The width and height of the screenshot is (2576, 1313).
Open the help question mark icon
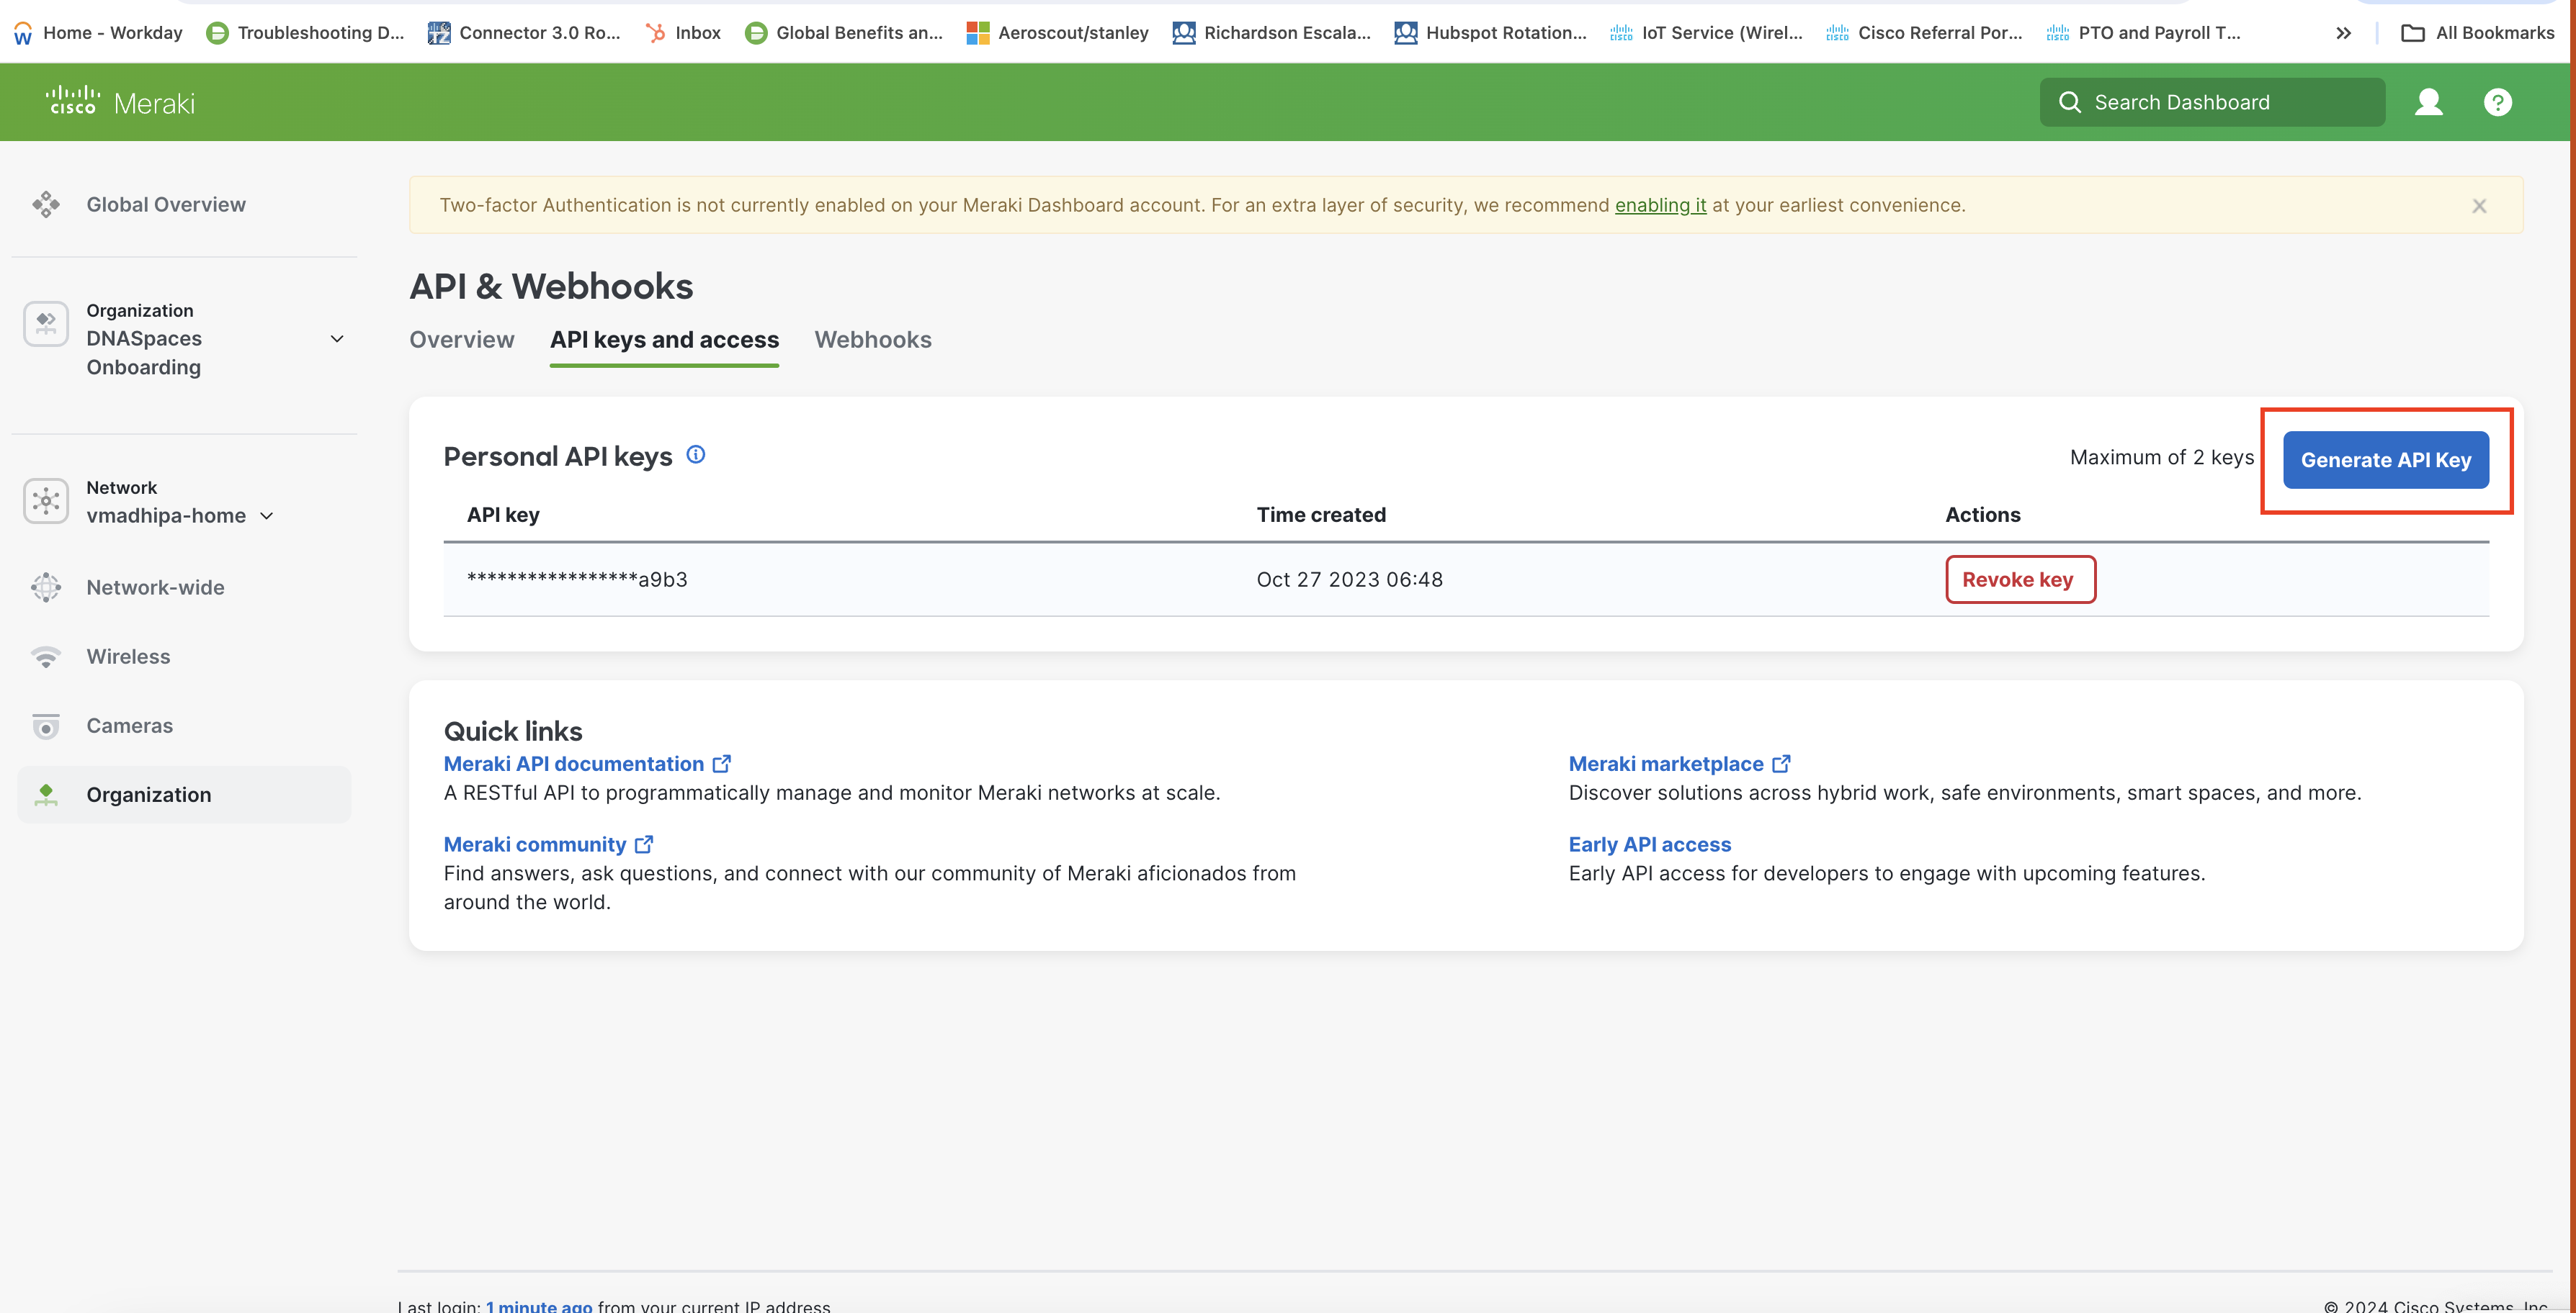pyautogui.click(x=2497, y=102)
